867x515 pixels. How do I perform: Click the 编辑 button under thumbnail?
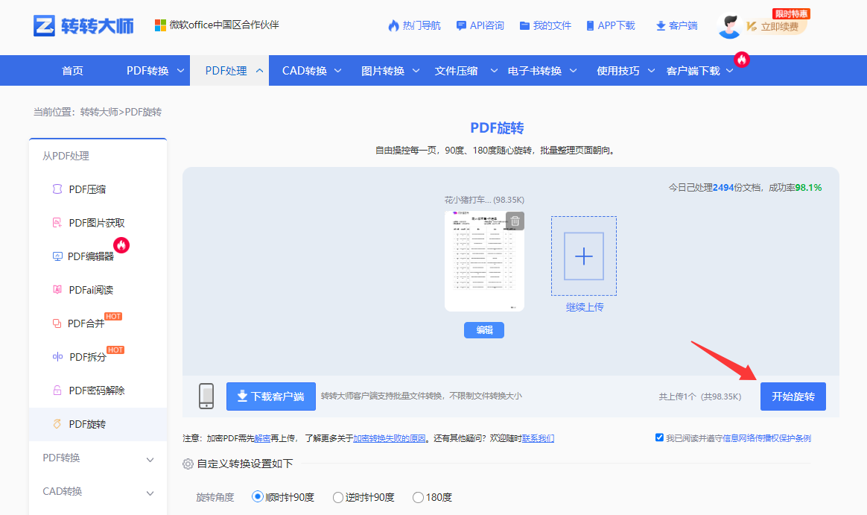[484, 330]
